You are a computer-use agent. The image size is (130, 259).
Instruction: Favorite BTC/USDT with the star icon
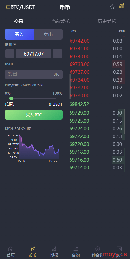coord(112,7)
